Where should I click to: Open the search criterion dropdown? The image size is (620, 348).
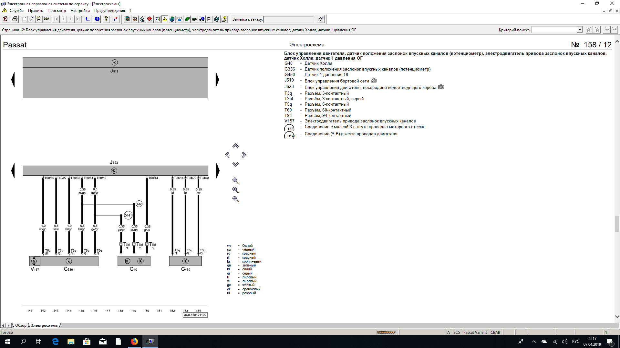(x=580, y=30)
